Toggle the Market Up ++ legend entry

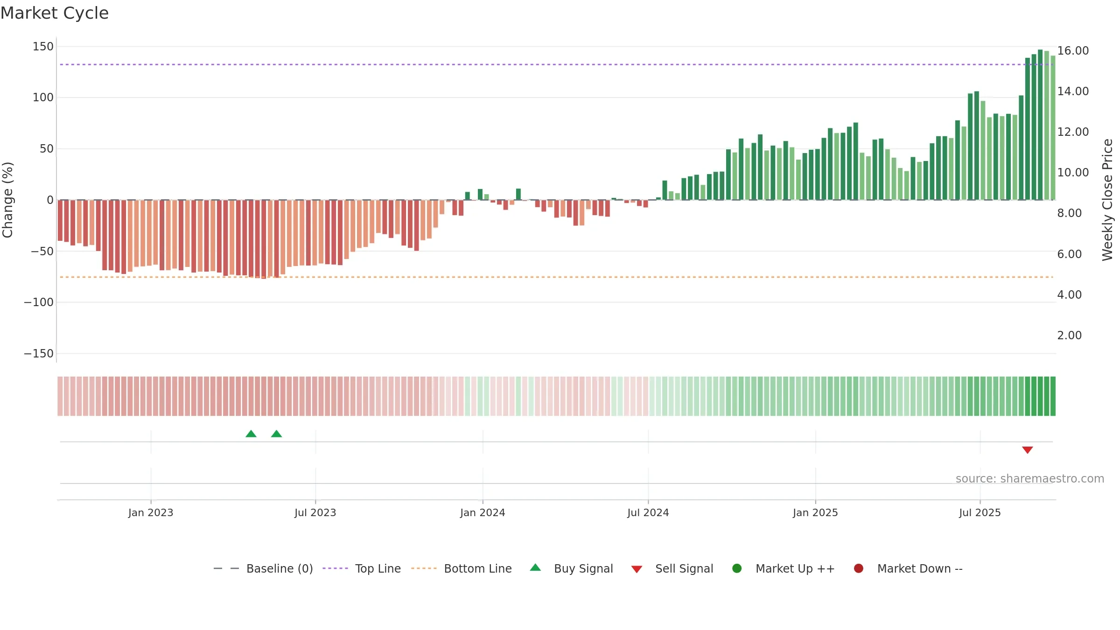coord(784,568)
